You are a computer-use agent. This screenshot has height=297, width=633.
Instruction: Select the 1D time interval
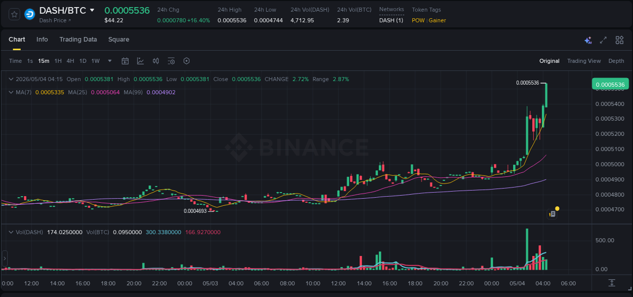pos(83,61)
